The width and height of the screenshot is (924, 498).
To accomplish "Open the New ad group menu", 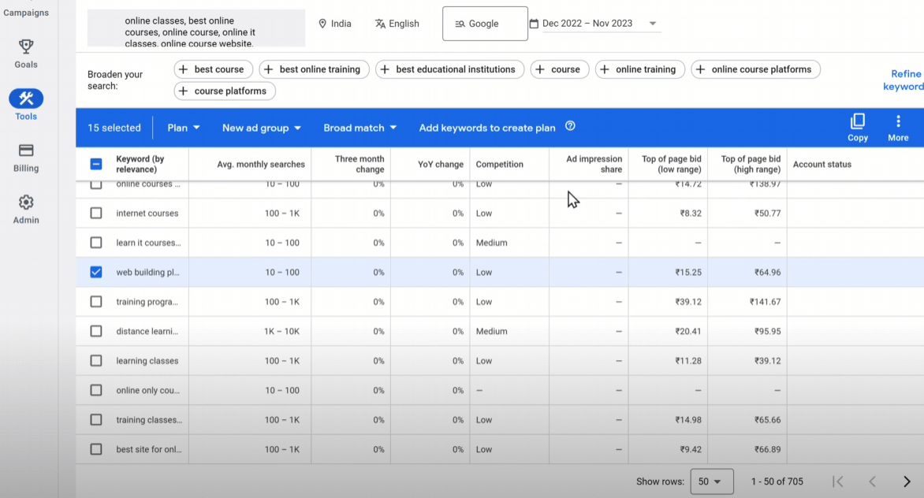I will (262, 128).
